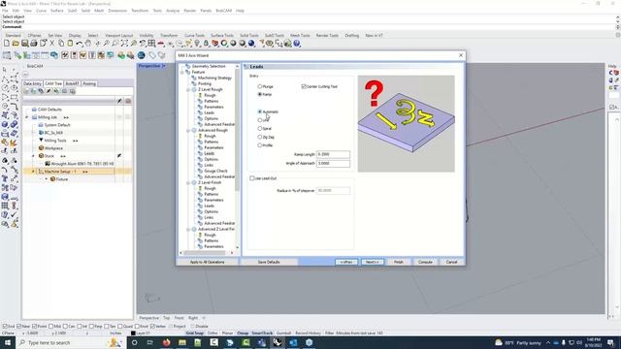Collapse the Stock node in CAM Tree
This screenshot has height=349, width=621.
point(33,156)
